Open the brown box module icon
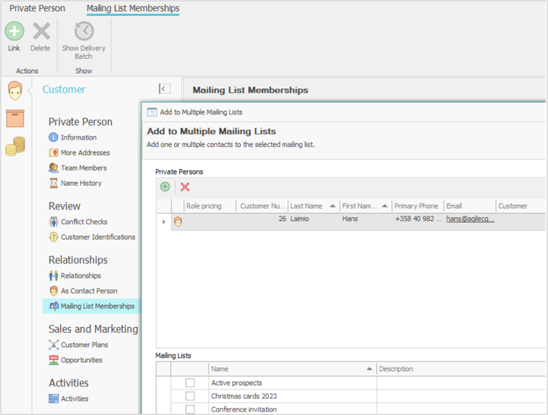The width and height of the screenshot is (548, 415). pos(15,118)
